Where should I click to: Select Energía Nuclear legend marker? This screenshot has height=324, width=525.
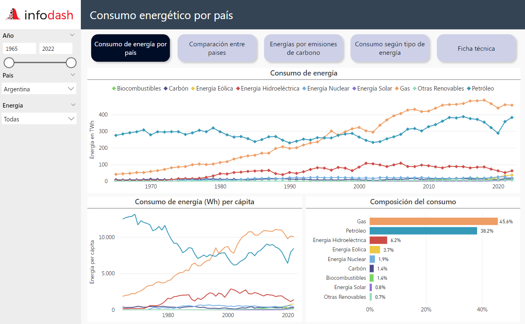(x=304, y=89)
